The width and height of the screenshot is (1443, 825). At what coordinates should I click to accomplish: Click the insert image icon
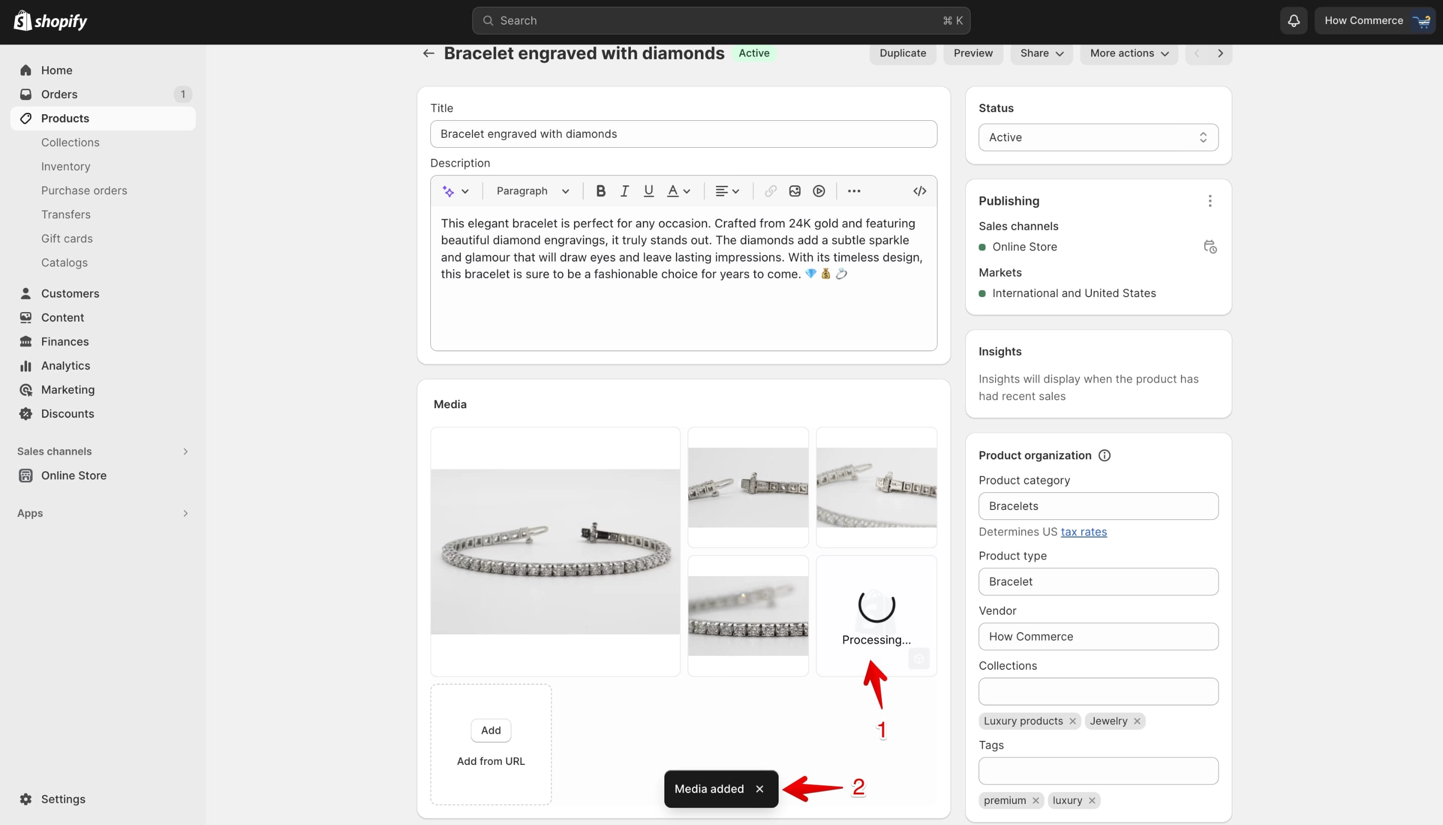pyautogui.click(x=795, y=191)
